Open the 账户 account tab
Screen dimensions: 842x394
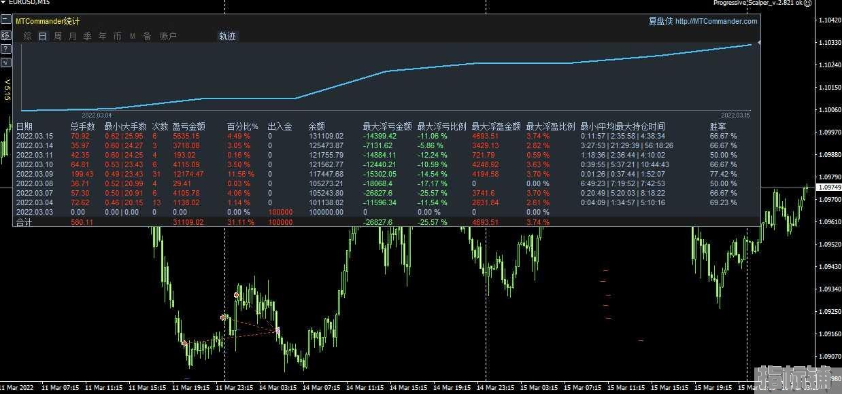168,36
